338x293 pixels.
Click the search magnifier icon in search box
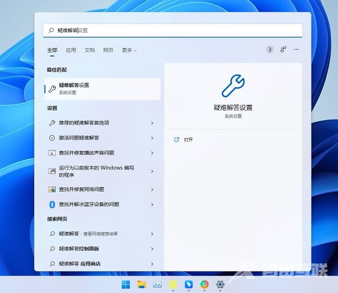click(51, 30)
